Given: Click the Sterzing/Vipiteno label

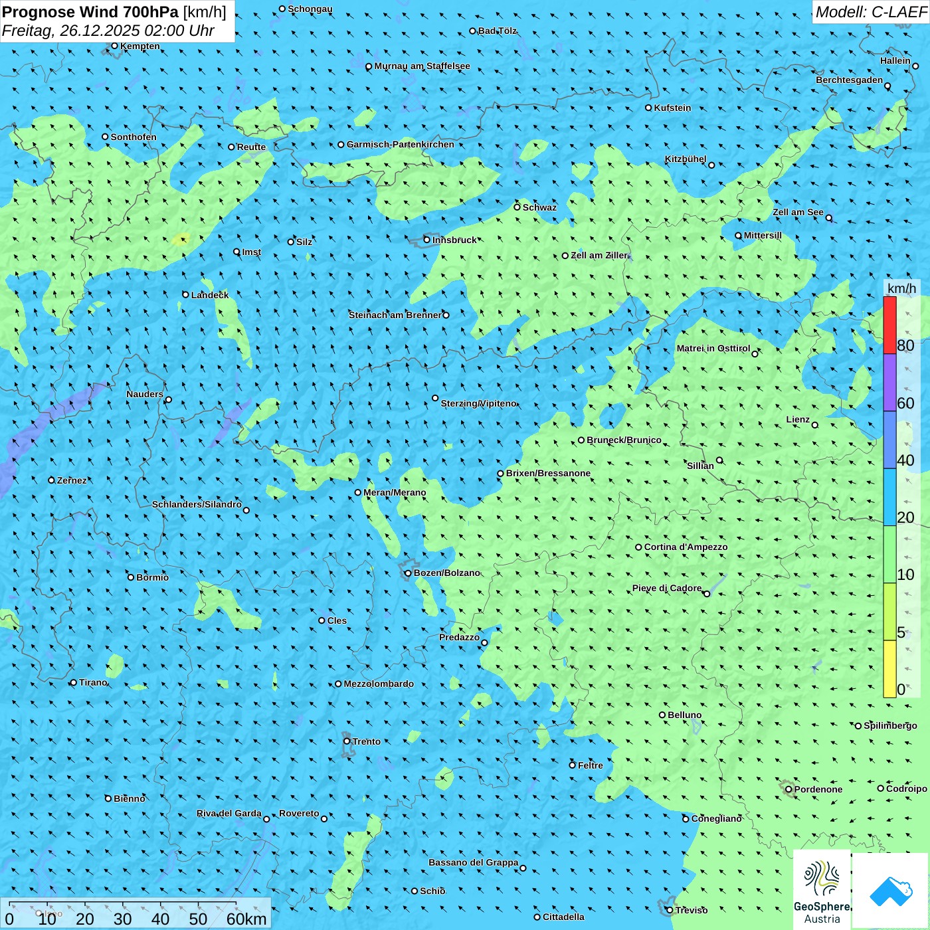Looking at the screenshot, I should point(479,403).
